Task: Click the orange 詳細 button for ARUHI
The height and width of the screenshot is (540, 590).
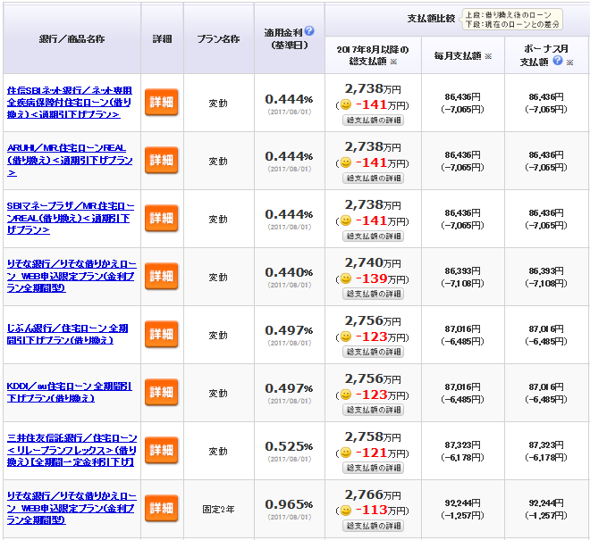Action: point(162,160)
